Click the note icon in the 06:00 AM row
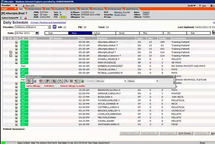The height and width of the screenshot is (144, 215). 11,56
